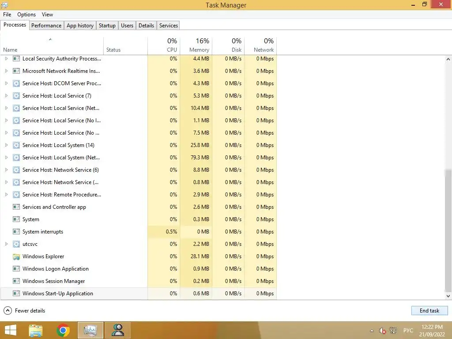Click the scrollbar up arrow
The height and width of the screenshot is (339, 452).
pyautogui.click(x=448, y=59)
